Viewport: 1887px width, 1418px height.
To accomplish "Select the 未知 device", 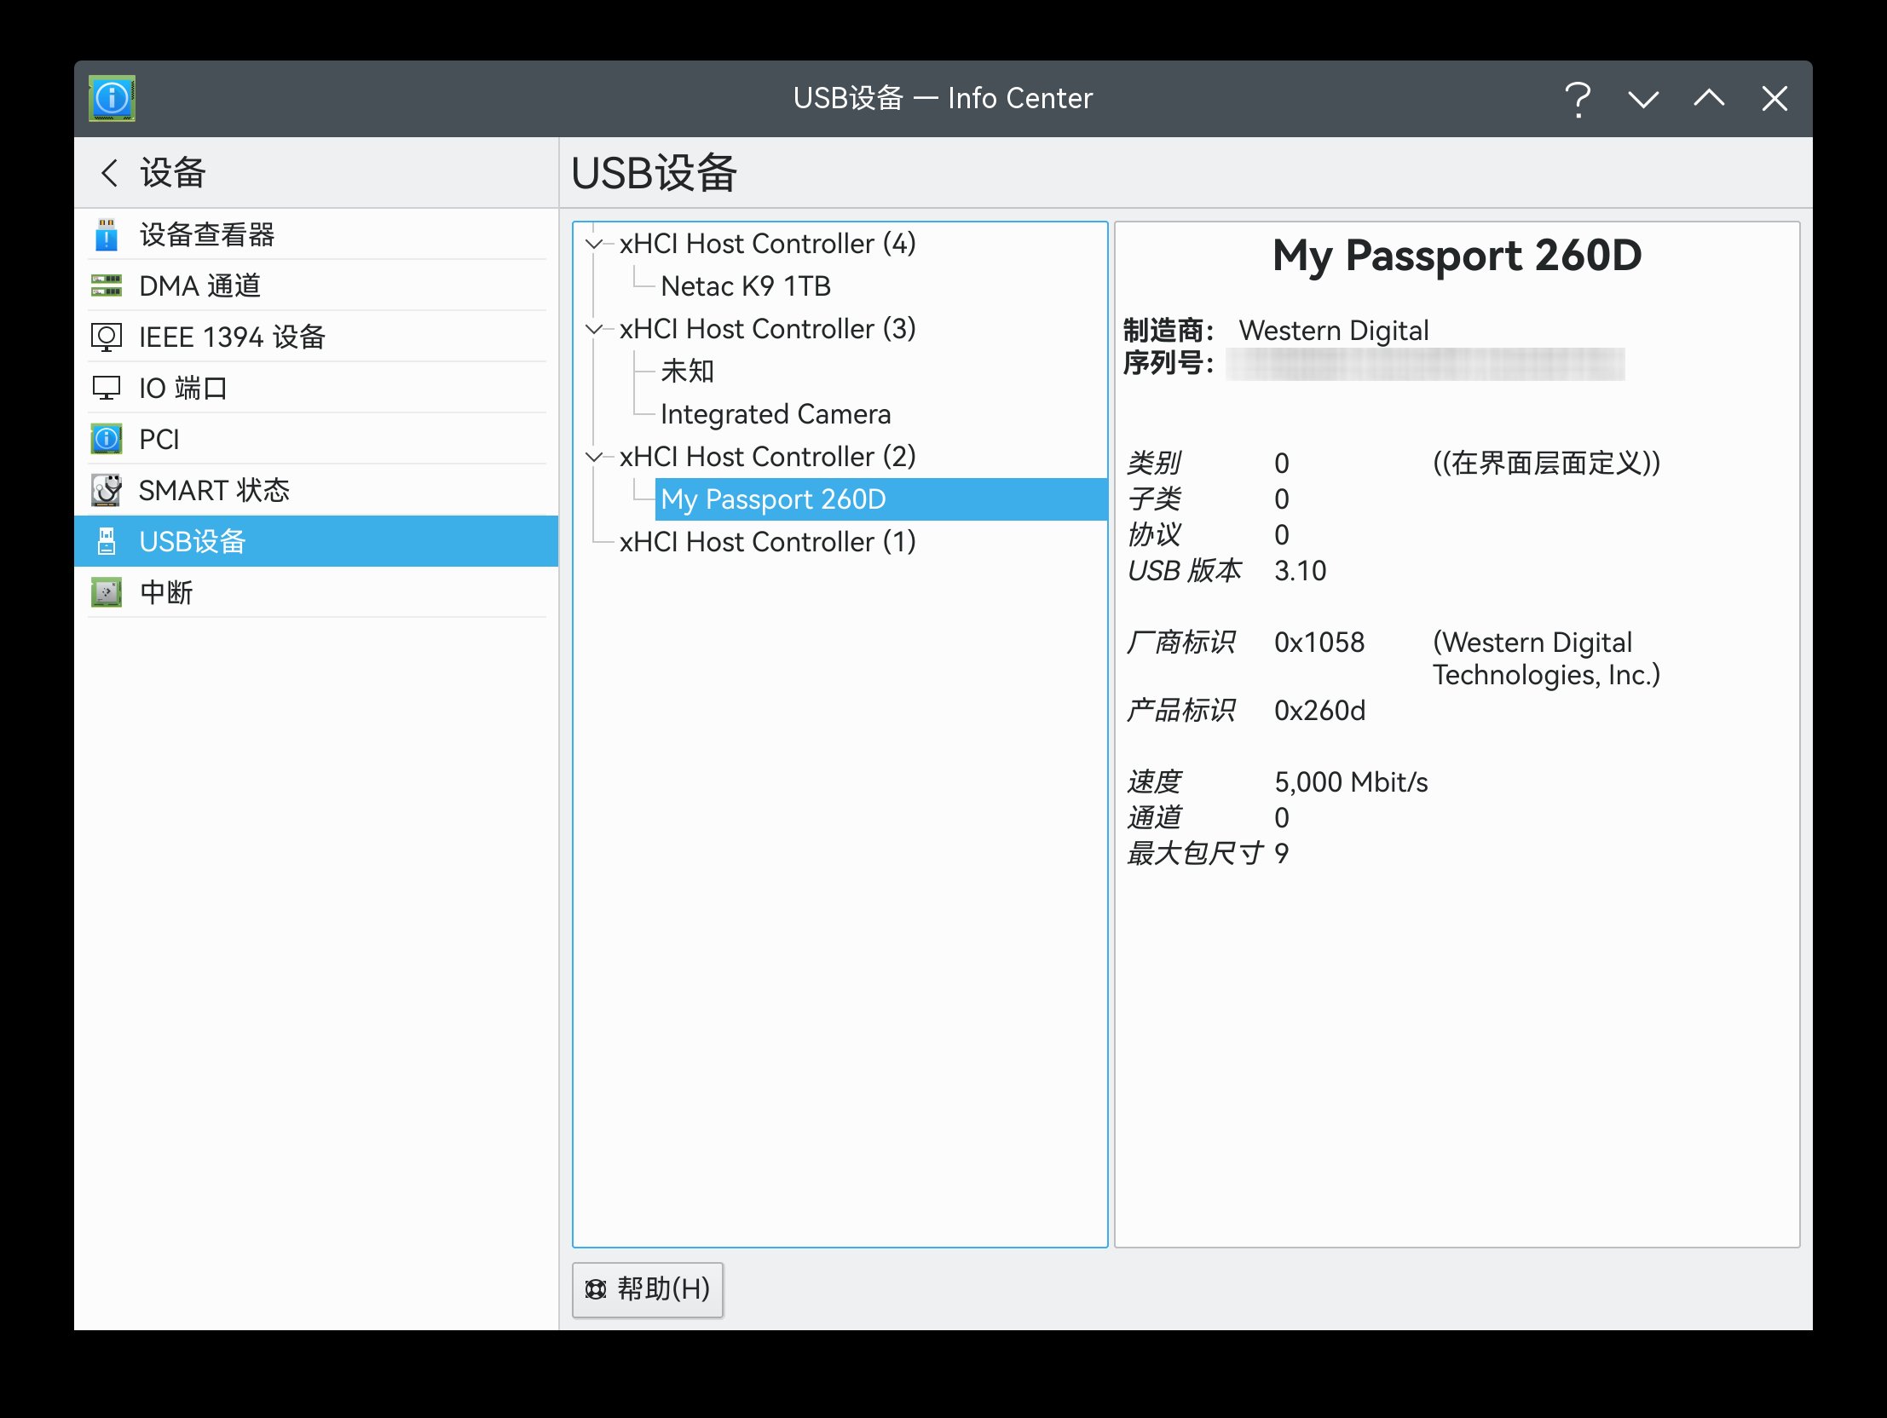I will click(688, 372).
